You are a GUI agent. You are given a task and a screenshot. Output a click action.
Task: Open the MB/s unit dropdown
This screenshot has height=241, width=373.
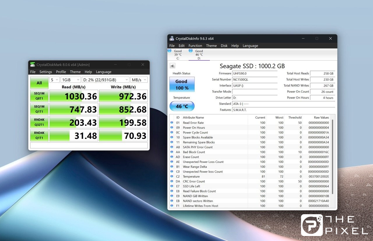click(x=139, y=80)
